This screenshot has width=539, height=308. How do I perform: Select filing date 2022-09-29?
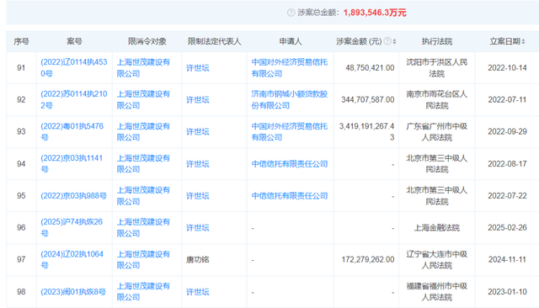click(507, 132)
